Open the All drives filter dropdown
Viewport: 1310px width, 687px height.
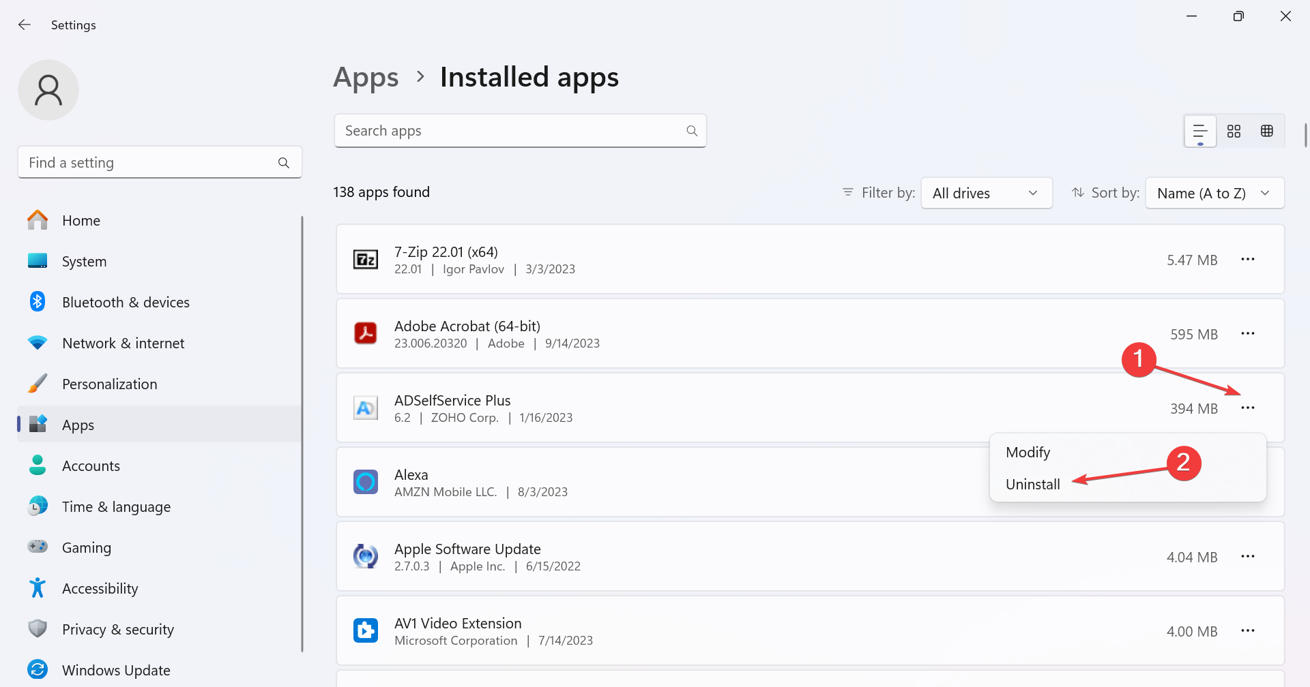pos(987,193)
